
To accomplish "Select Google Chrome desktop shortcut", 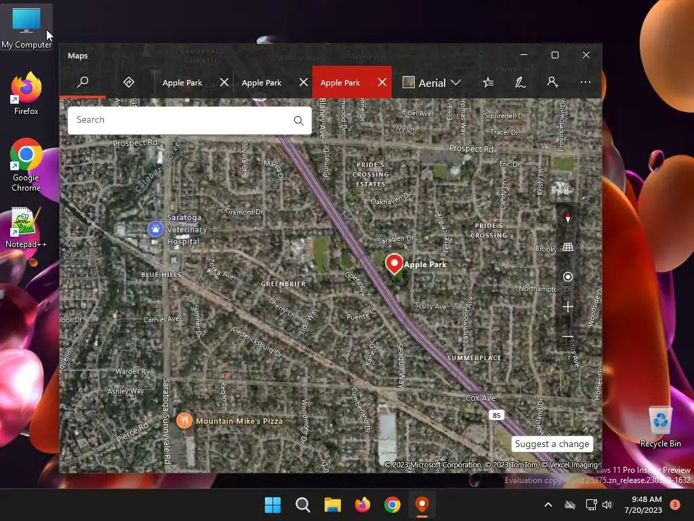I will (x=26, y=165).
